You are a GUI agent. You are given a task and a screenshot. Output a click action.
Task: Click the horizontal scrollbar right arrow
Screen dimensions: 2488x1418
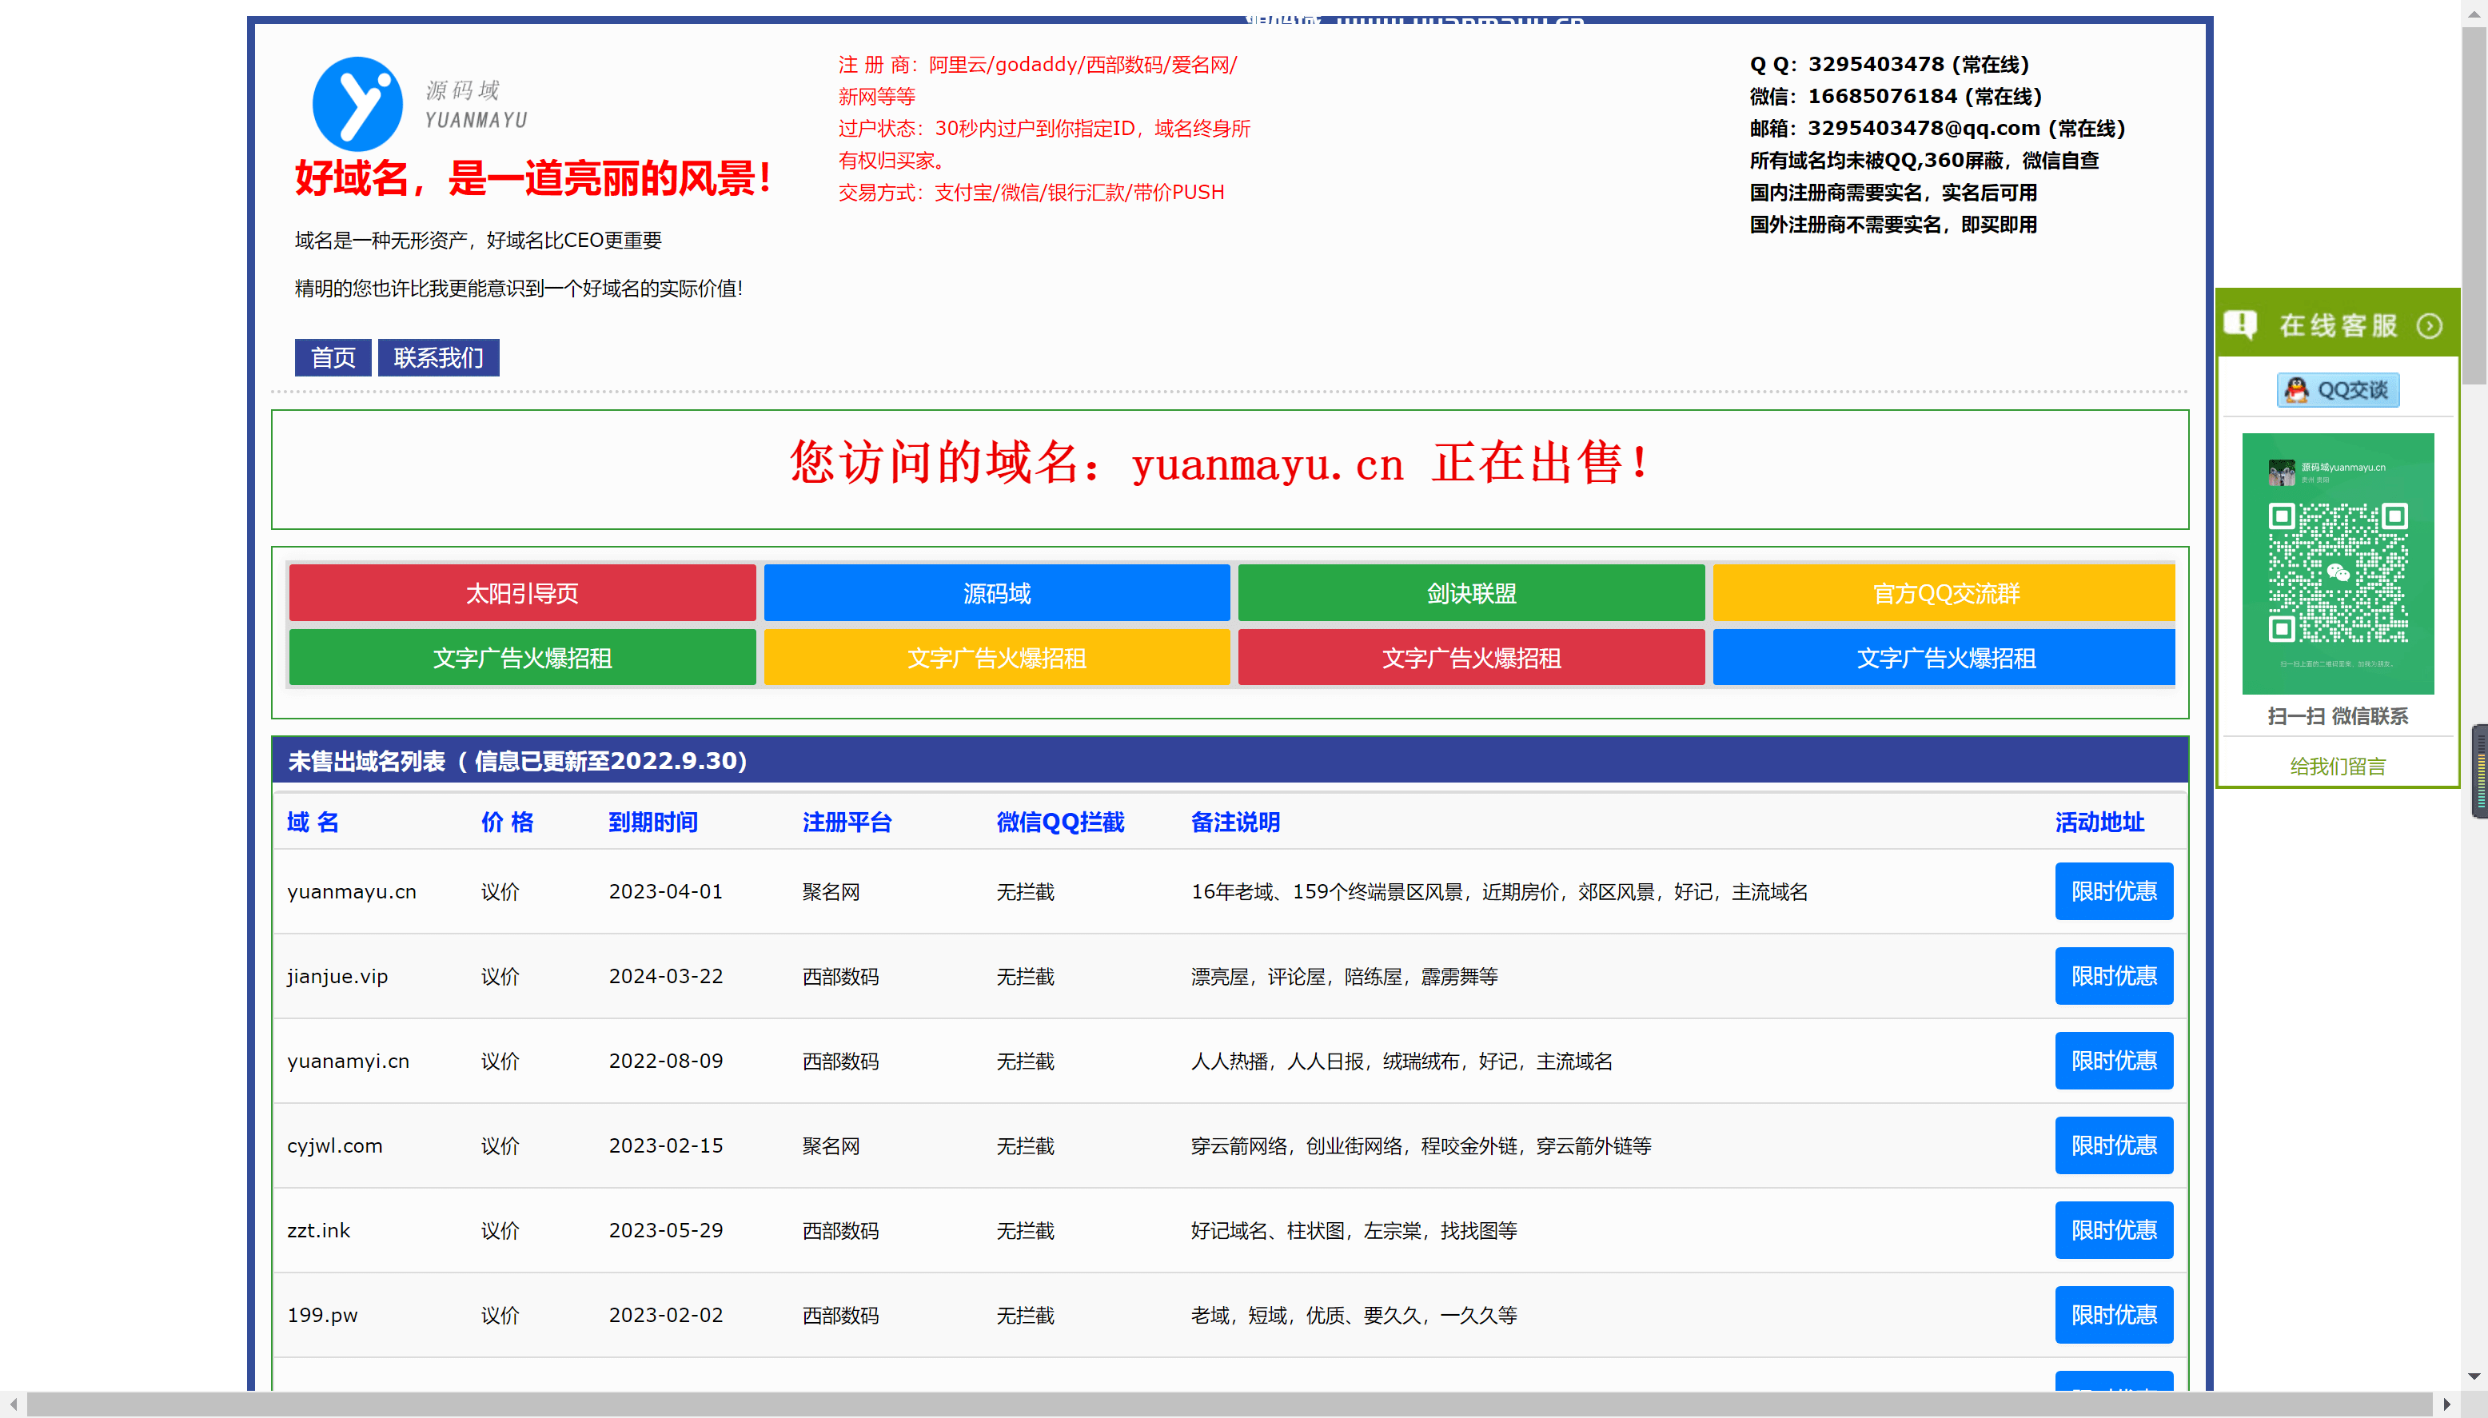(x=2446, y=1404)
